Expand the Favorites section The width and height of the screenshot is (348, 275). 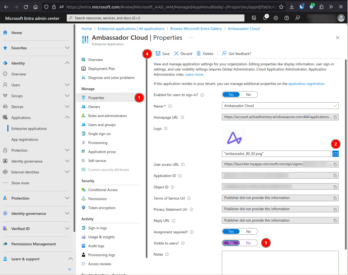[67, 48]
